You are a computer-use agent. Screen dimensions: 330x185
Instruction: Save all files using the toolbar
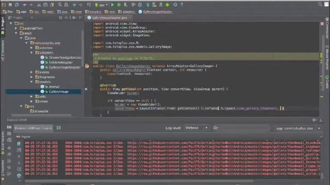pos(10,5)
